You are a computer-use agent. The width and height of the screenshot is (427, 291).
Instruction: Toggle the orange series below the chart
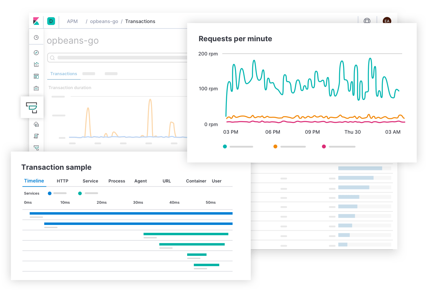(x=275, y=146)
